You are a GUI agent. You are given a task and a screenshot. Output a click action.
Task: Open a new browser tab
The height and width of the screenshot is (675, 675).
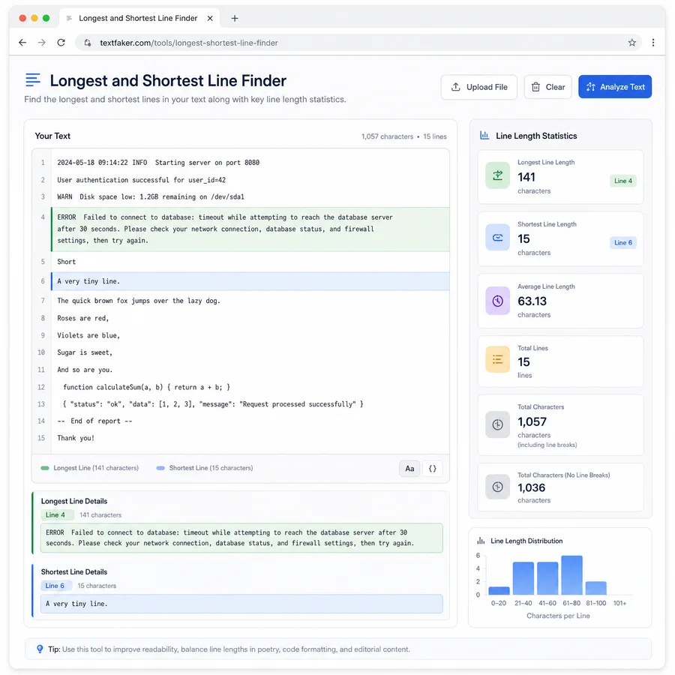point(235,18)
